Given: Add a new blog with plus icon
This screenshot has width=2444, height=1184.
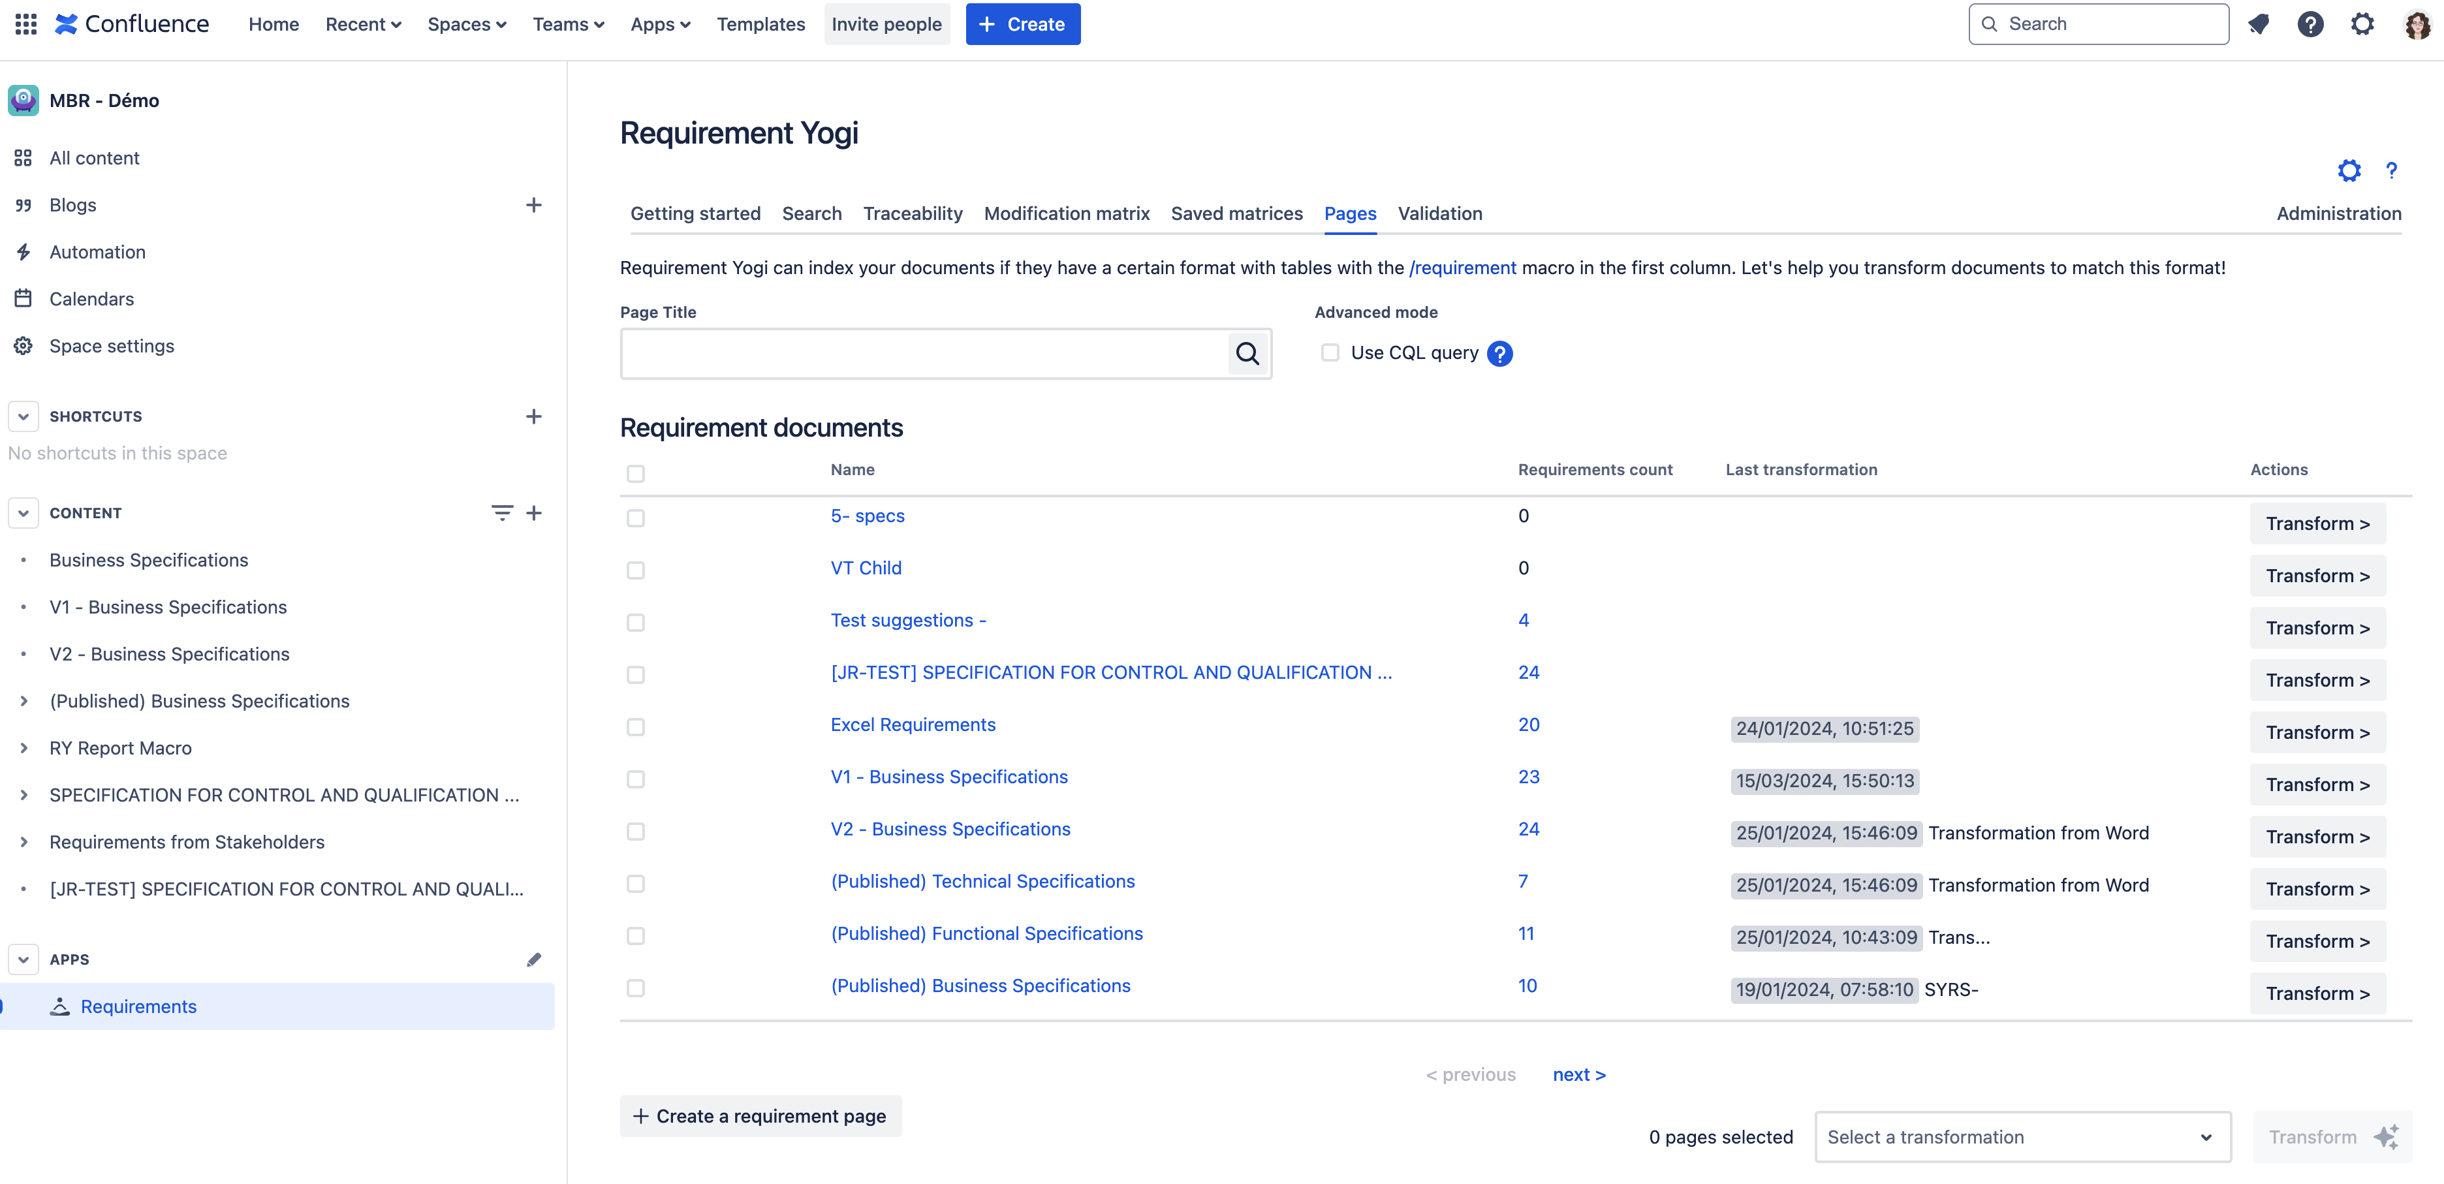Looking at the screenshot, I should [x=533, y=205].
